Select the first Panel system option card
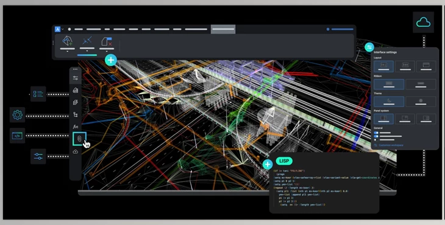 click(x=383, y=119)
